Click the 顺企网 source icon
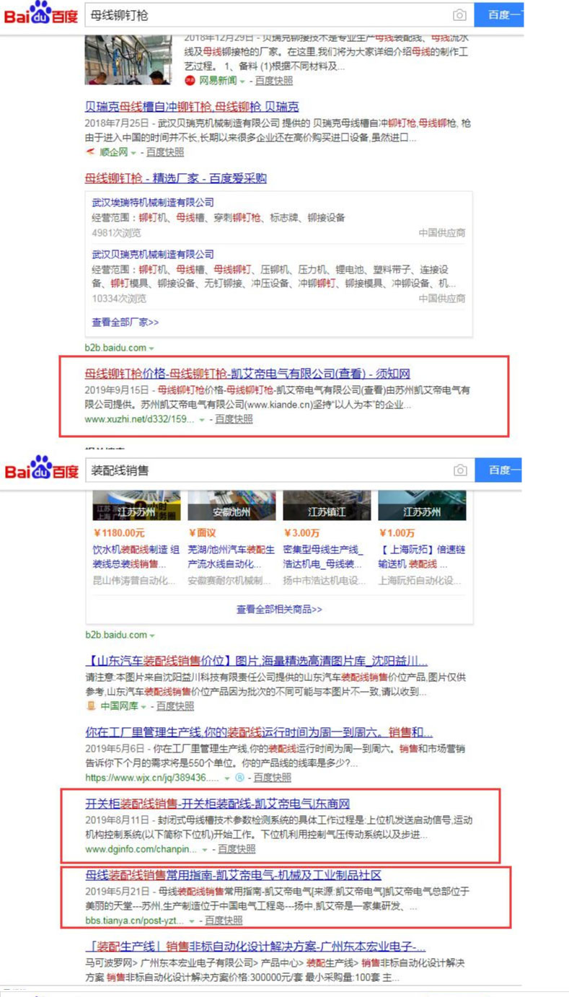Screen dimensions: 569x997 pos(90,152)
